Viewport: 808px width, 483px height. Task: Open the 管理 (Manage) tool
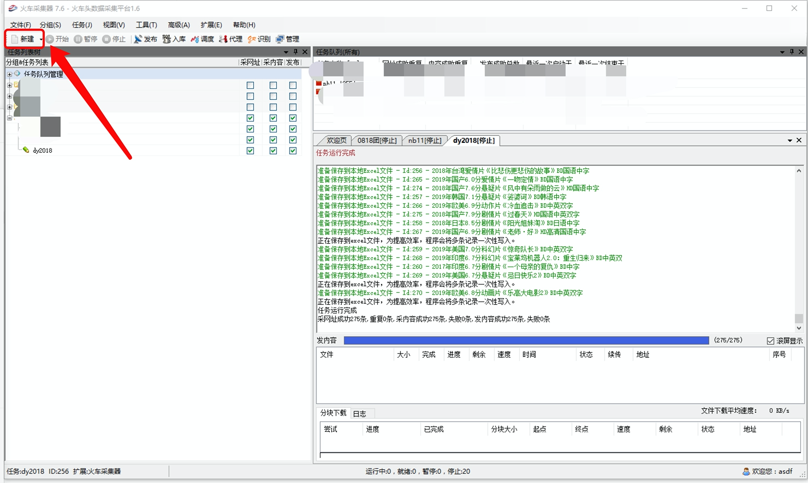click(x=287, y=39)
